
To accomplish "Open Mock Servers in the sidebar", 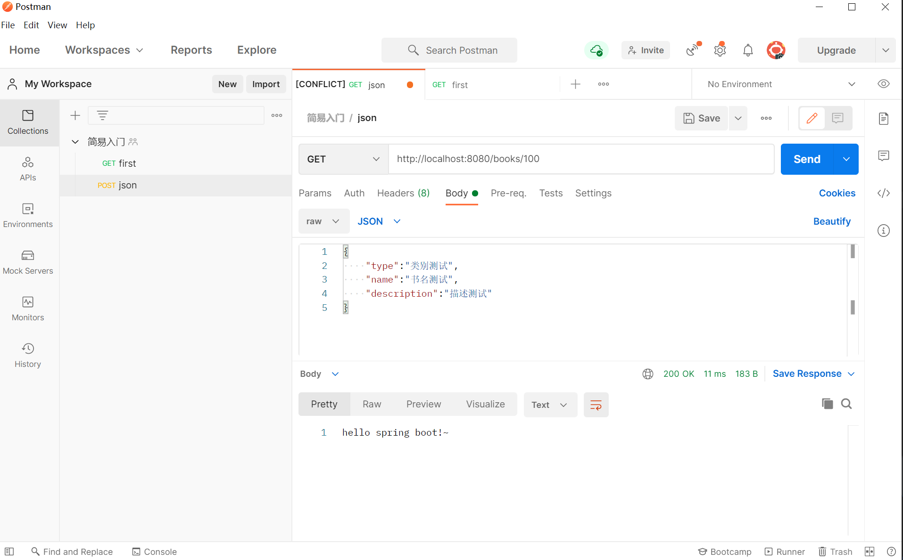I will (28, 262).
